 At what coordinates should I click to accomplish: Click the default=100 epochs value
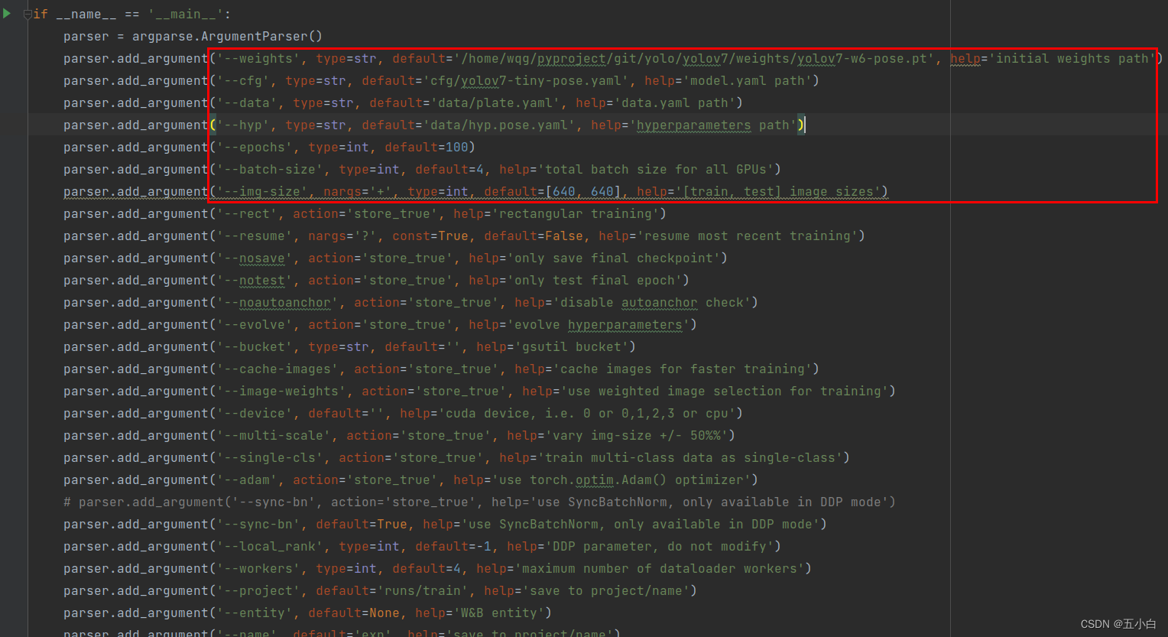tap(427, 148)
